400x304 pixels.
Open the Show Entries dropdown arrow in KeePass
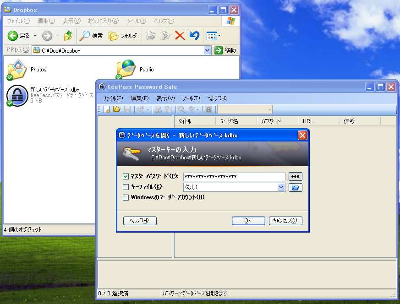pos(197,110)
